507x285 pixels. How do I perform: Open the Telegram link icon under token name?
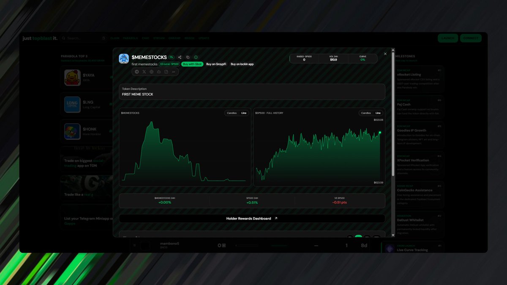136,72
